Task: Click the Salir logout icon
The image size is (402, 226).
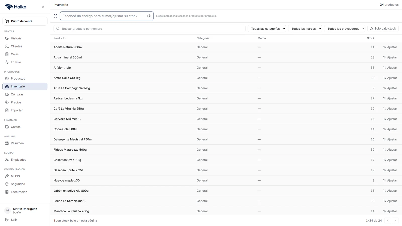Action: click(7, 220)
